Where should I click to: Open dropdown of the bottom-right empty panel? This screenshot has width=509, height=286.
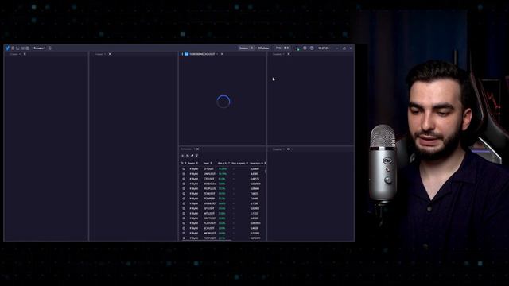pyautogui.click(x=283, y=149)
